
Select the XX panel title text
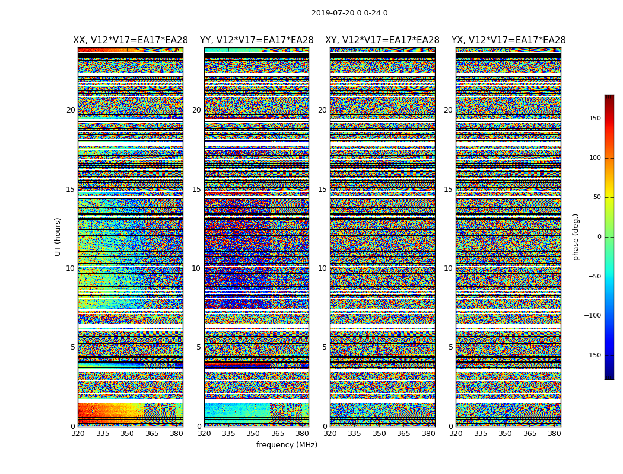click(131, 40)
